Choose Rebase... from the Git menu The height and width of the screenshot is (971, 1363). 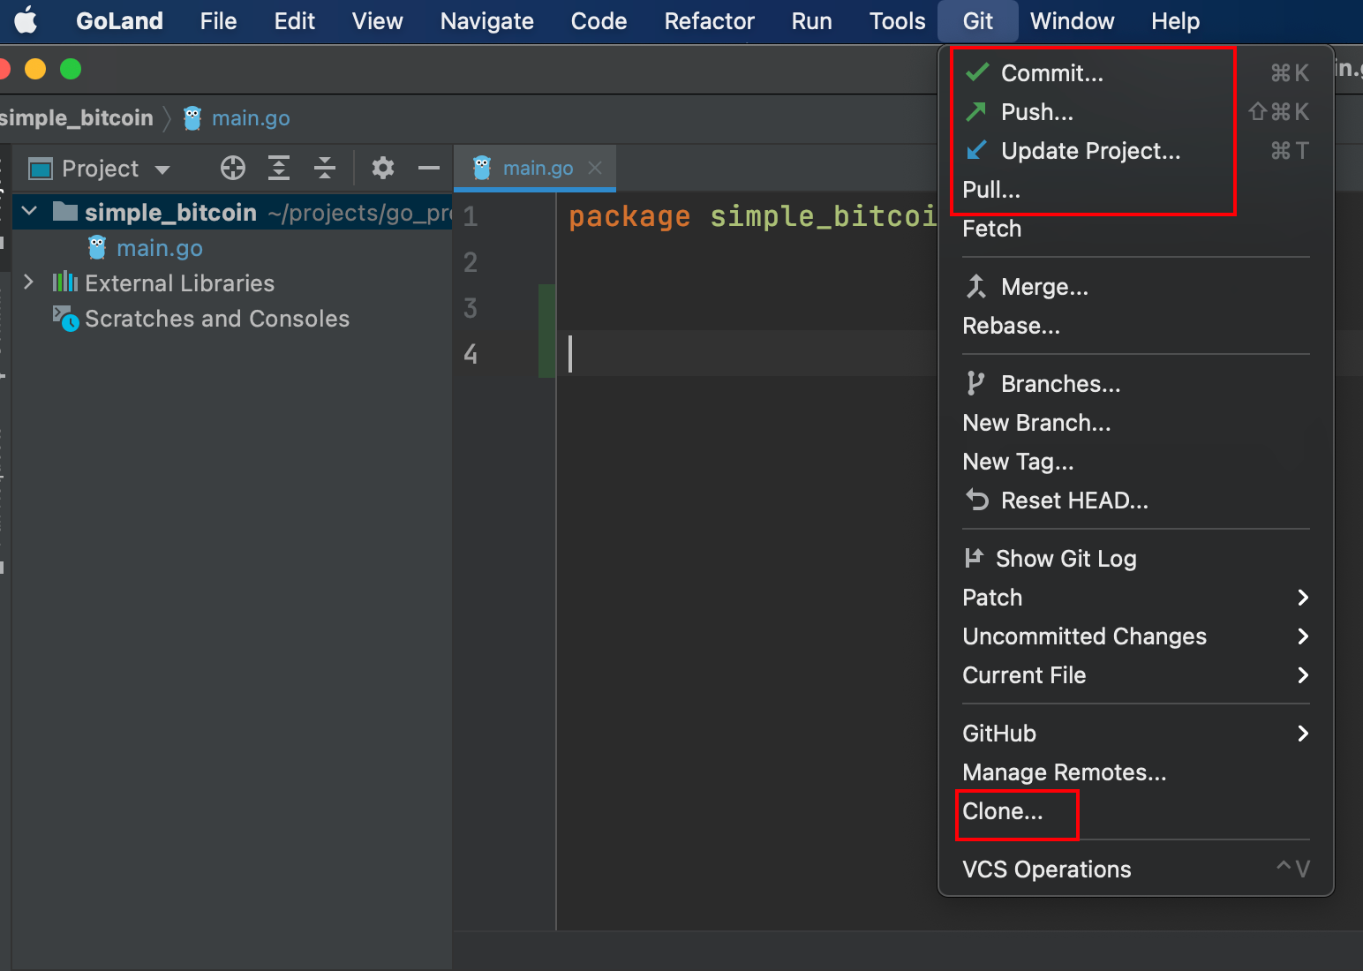[x=1135, y=326]
